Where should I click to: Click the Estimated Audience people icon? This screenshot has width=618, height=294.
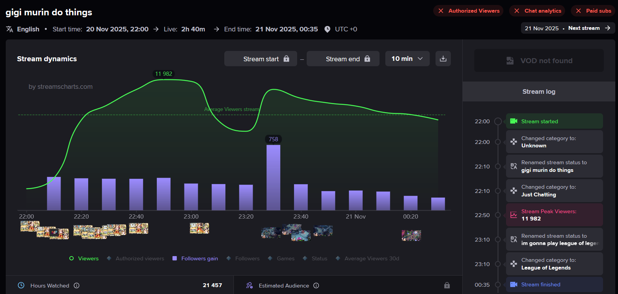249,285
